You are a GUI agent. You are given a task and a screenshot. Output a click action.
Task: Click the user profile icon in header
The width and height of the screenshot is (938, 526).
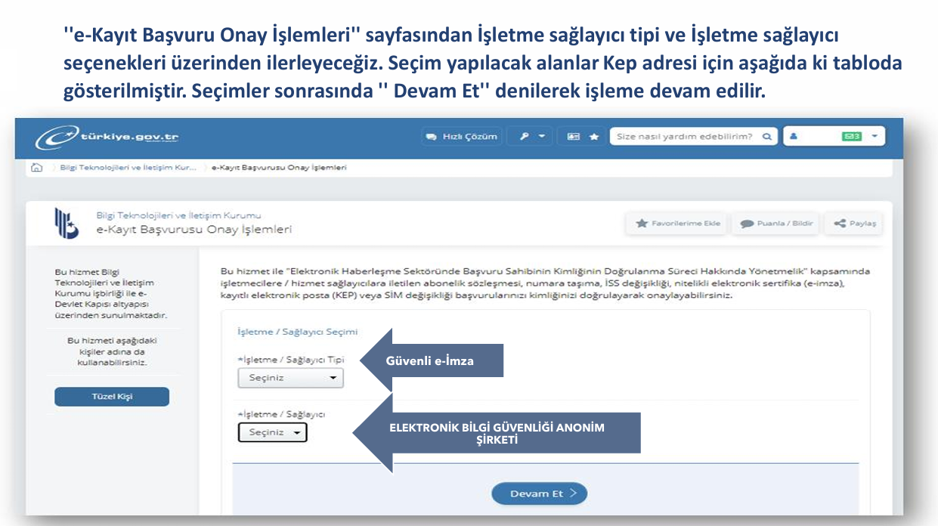(794, 137)
